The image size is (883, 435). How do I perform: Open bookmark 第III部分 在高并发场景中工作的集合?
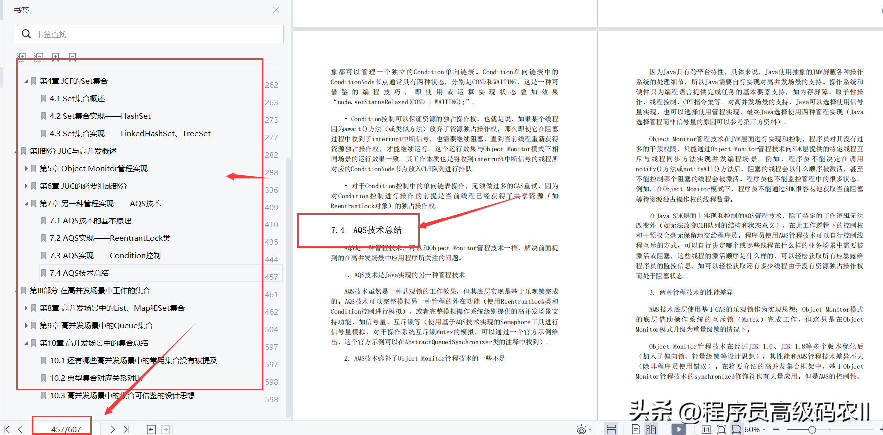90,291
